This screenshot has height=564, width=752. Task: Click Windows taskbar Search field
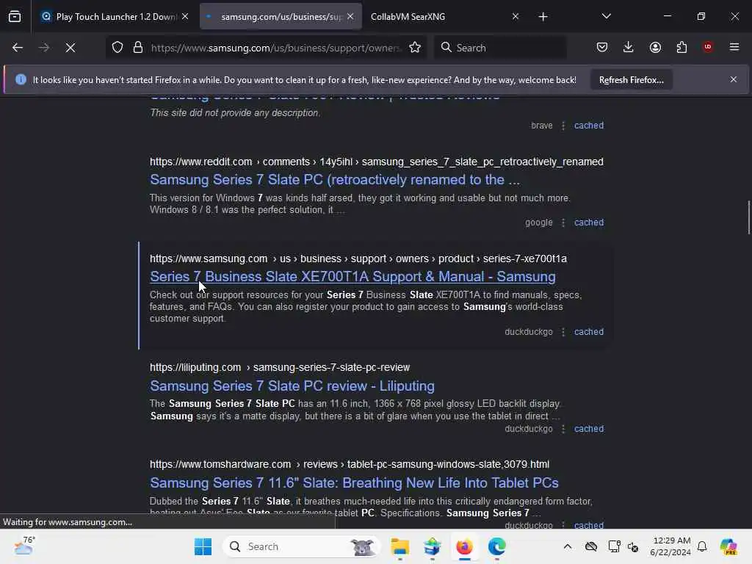coord(301,546)
